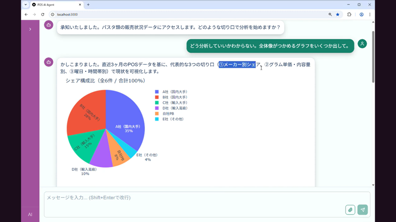This screenshot has height=222, width=396.
Task: Click the user avatar next to the green message
Action: 362,44
